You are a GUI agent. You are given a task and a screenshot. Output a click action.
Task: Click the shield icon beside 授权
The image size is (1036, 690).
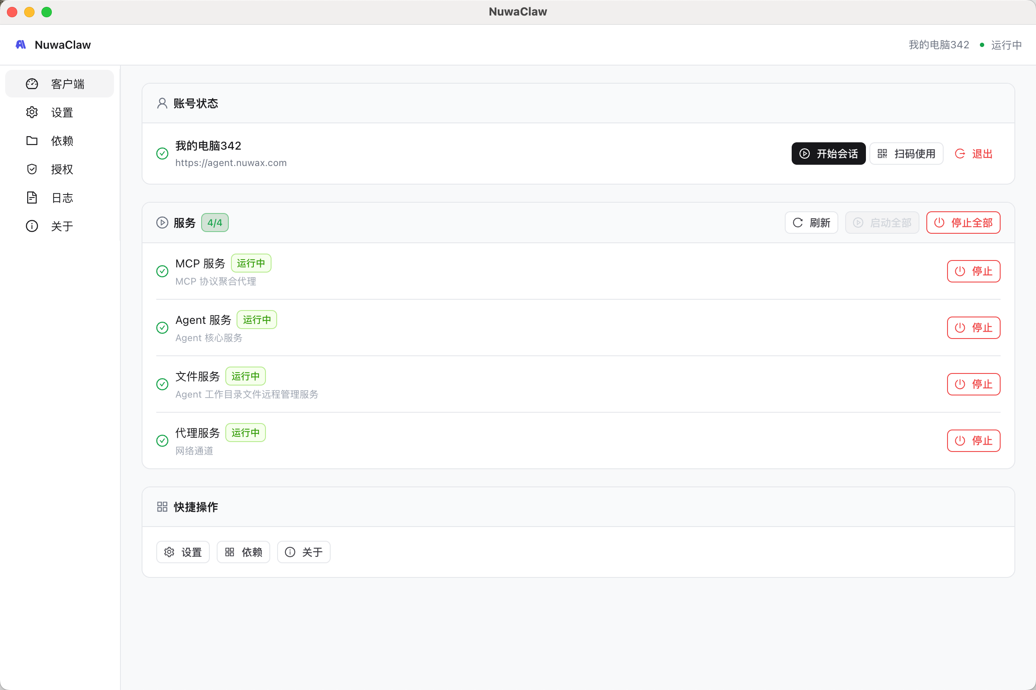(32, 169)
